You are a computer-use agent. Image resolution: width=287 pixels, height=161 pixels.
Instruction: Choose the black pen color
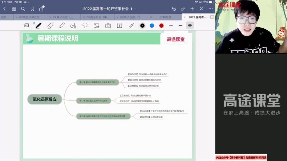pyautogui.click(x=142, y=26)
